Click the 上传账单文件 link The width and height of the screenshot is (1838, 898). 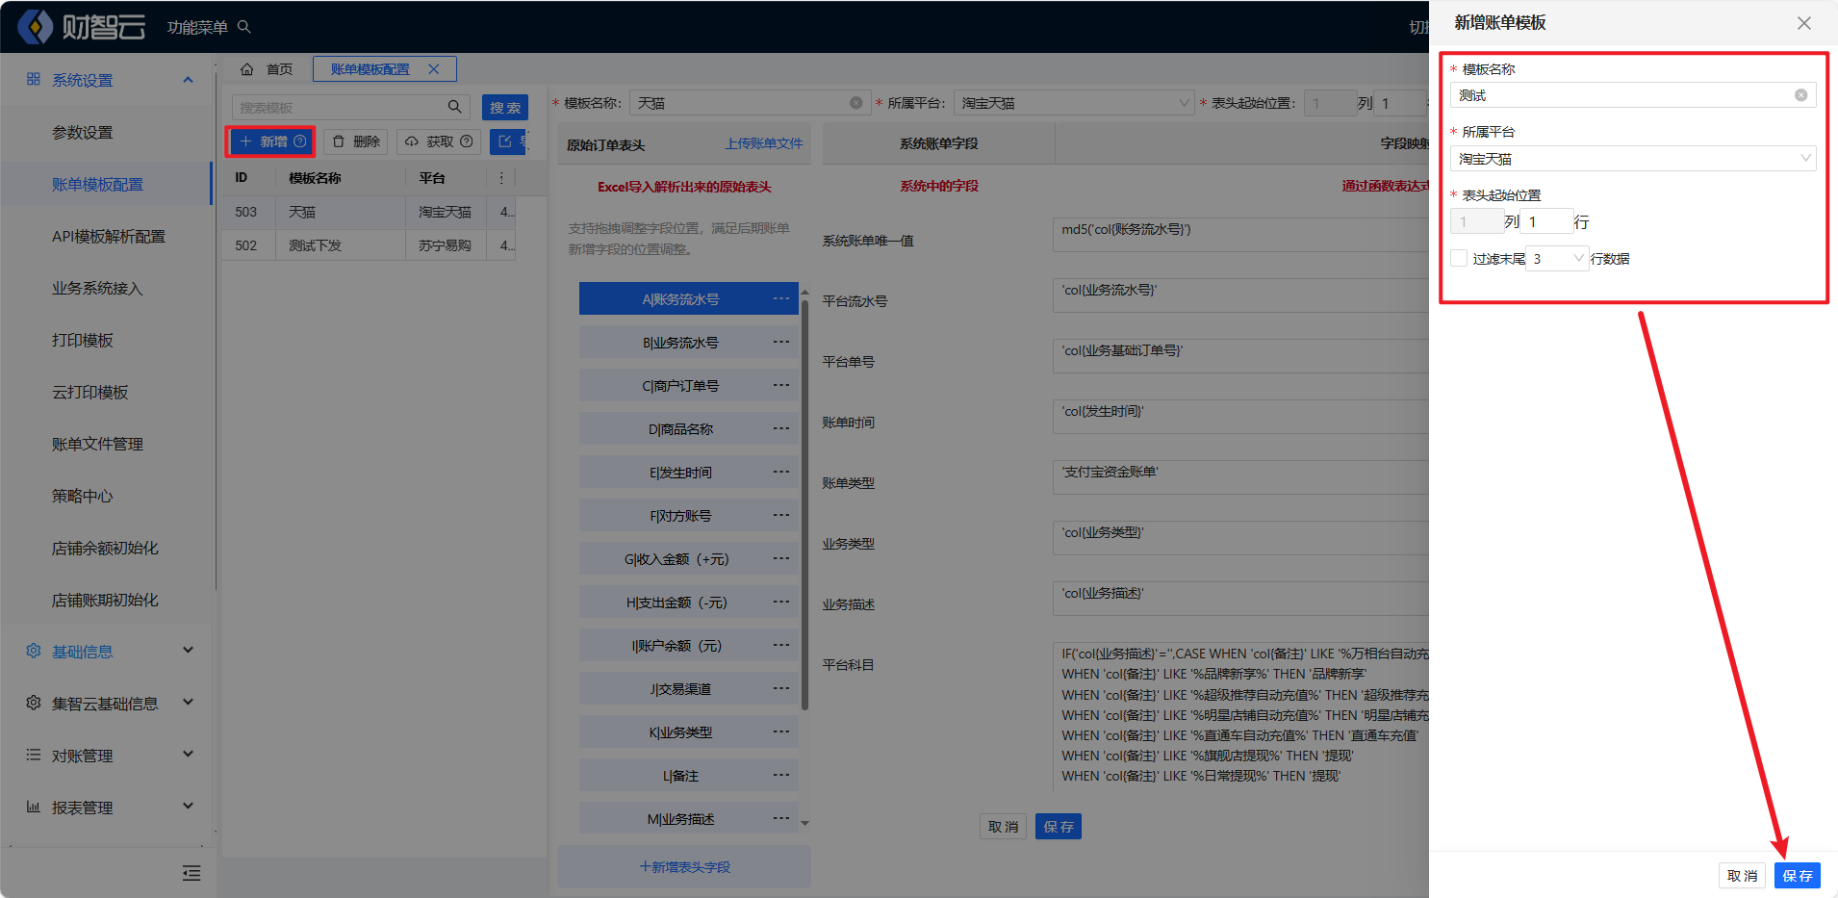763,143
